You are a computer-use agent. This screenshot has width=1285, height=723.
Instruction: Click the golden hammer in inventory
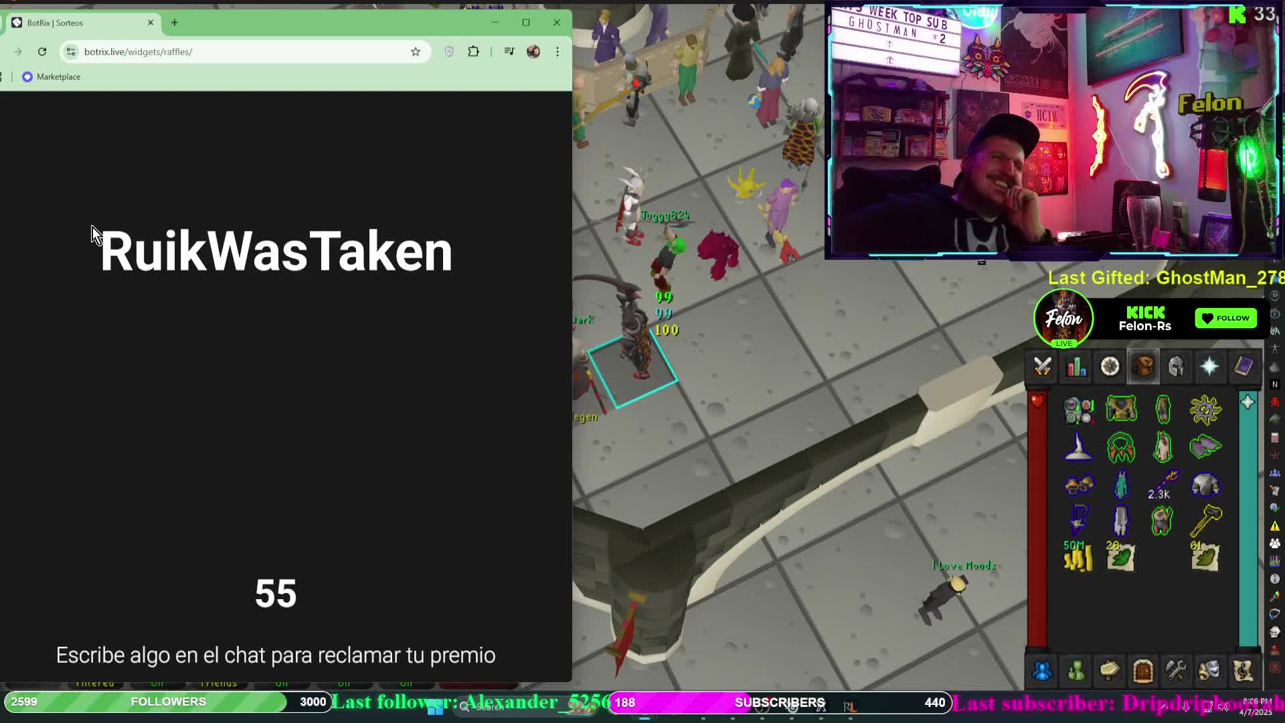[x=1206, y=521]
